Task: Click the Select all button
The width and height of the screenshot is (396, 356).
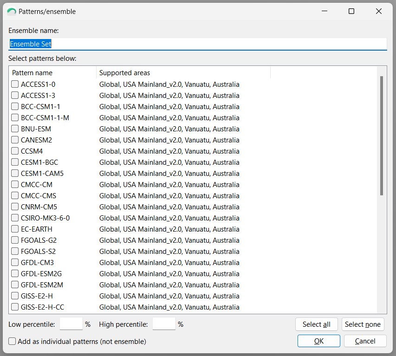Action: 317,324
